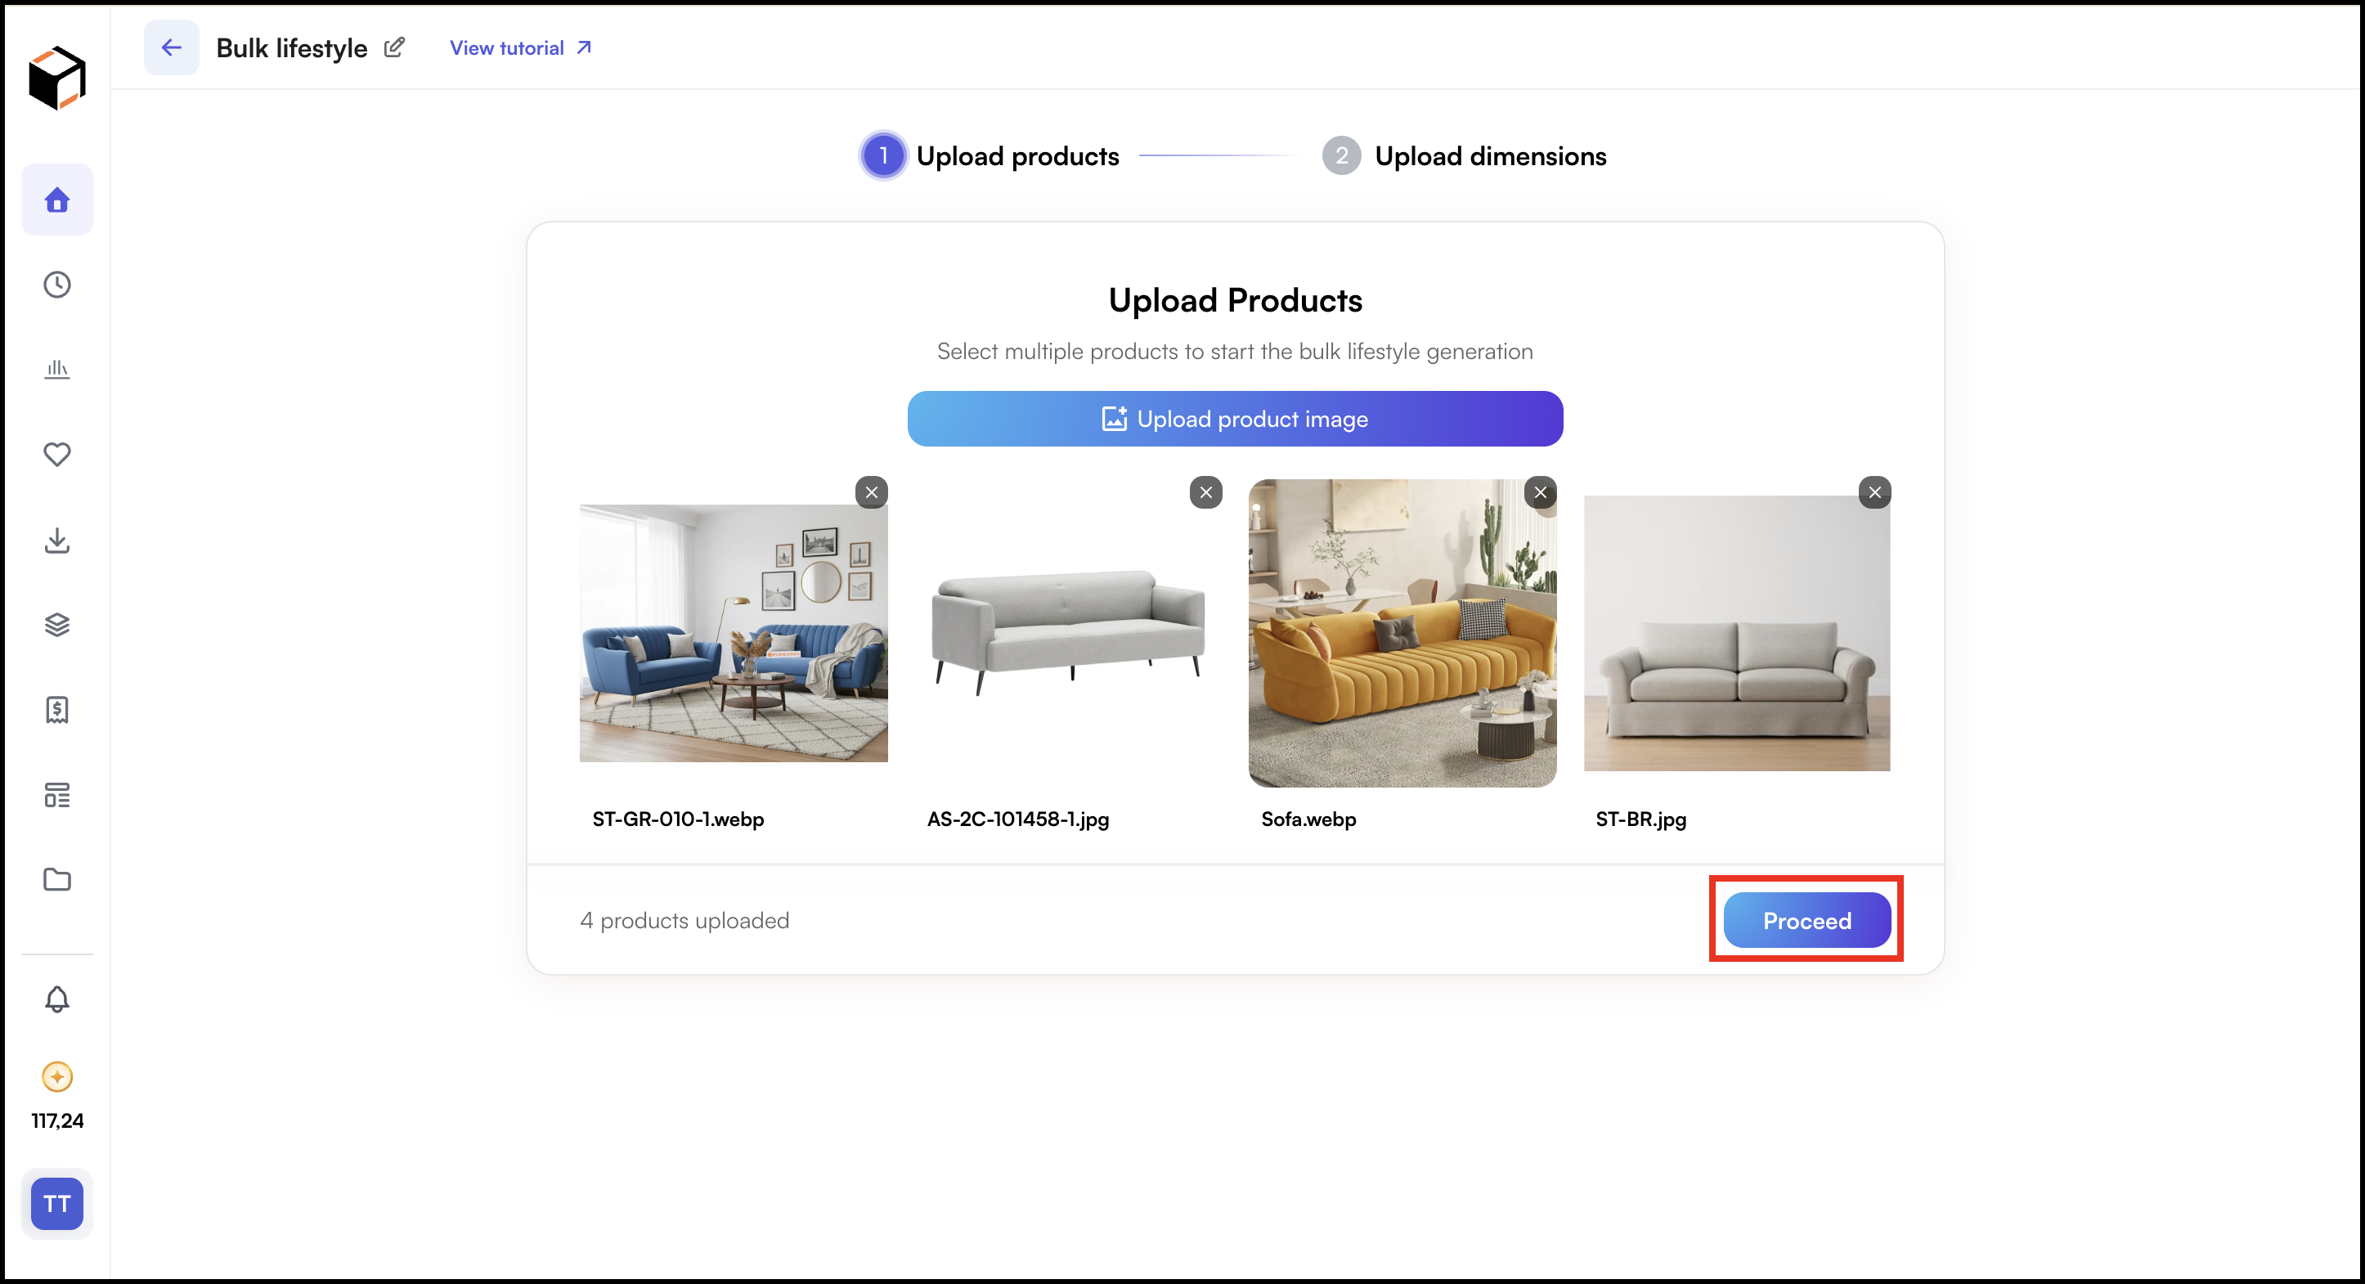Click the app cube logo

point(57,78)
